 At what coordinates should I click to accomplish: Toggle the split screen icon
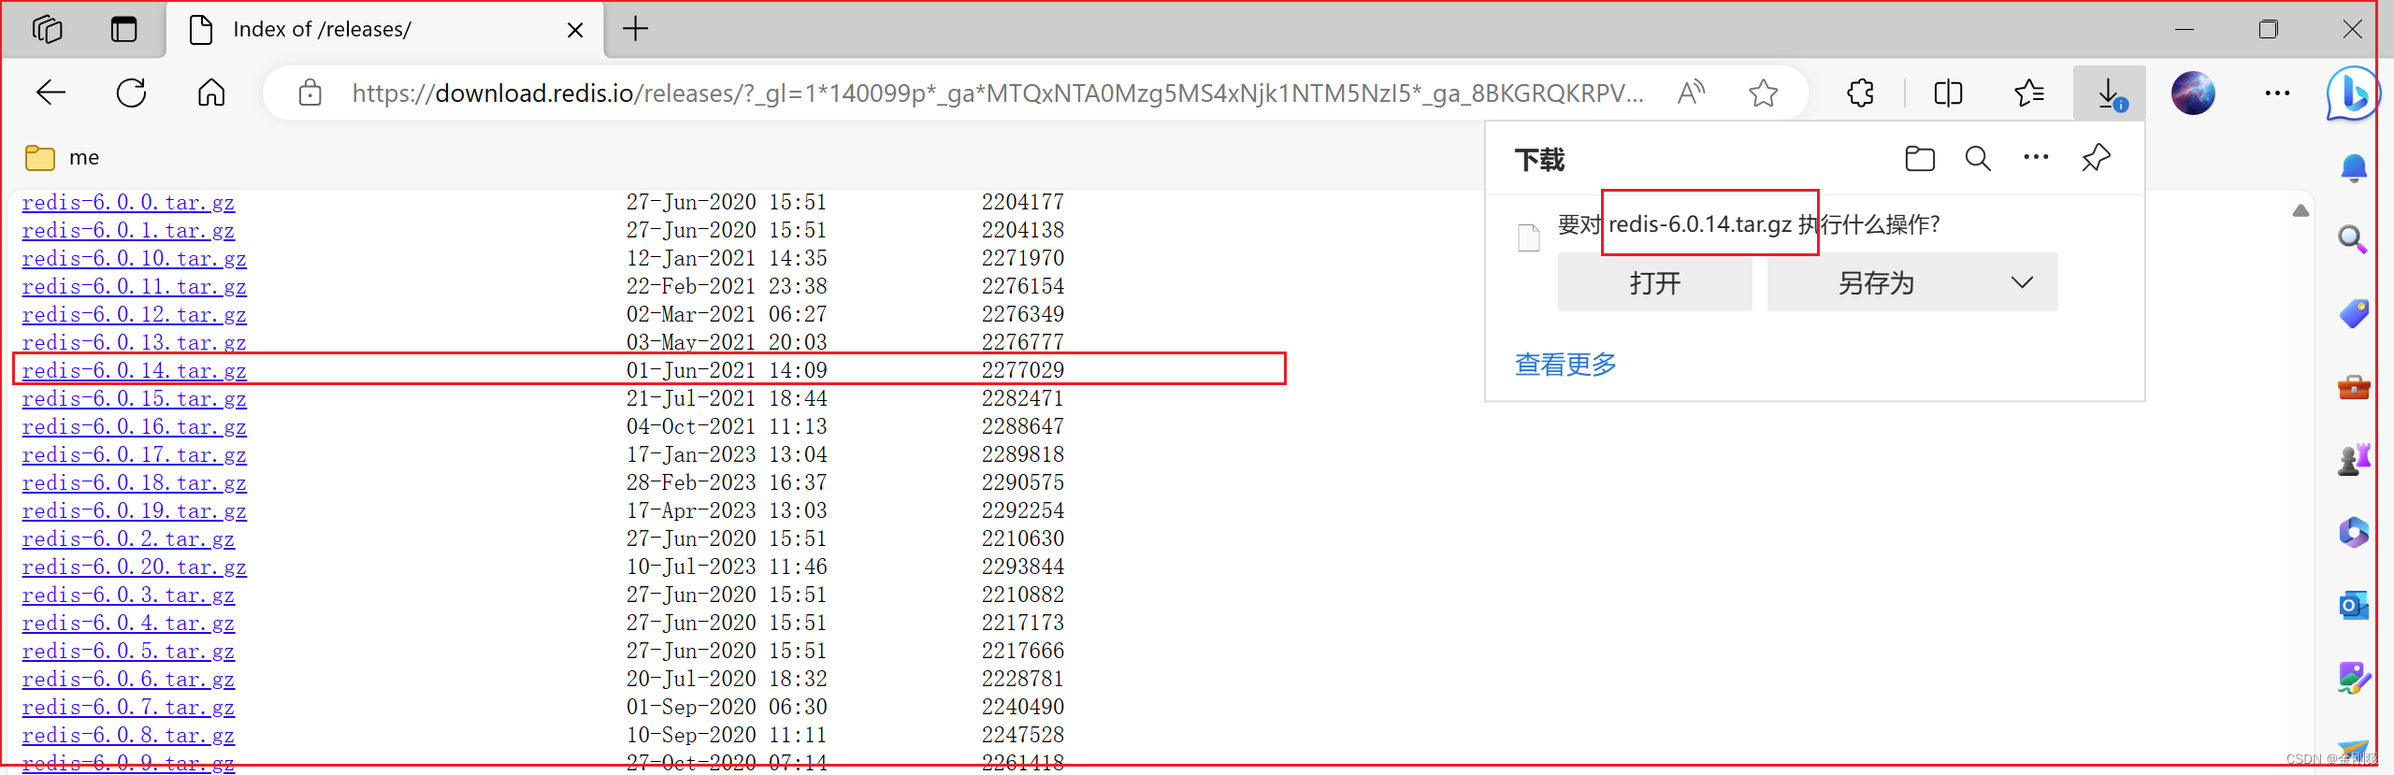pyautogui.click(x=1948, y=93)
